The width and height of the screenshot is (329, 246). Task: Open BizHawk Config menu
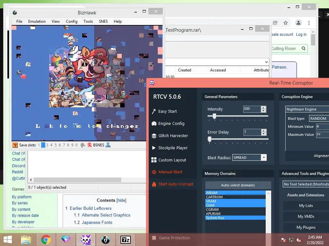point(72,21)
